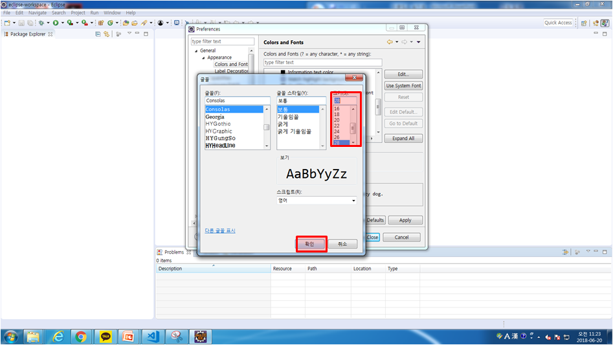Open the Navigate menu
Viewport: 613px width, 345px height.
38,13
